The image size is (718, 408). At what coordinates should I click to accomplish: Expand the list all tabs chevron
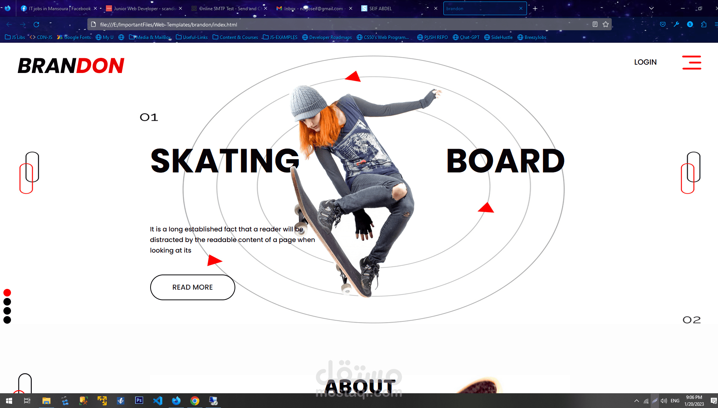click(651, 8)
